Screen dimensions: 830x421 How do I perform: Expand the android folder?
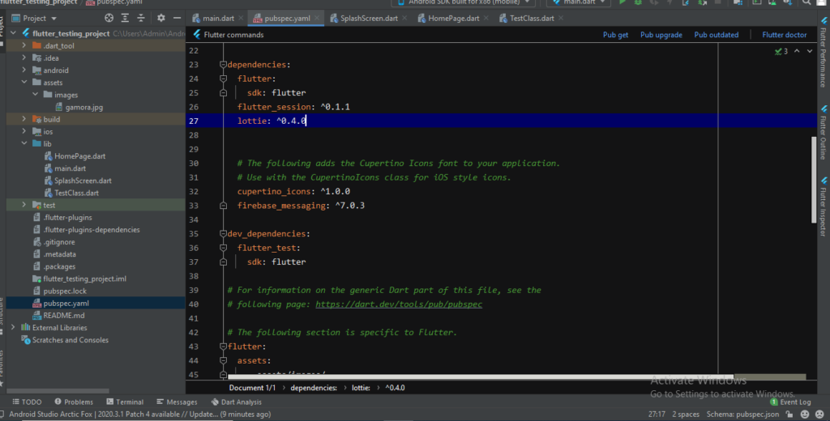(24, 70)
